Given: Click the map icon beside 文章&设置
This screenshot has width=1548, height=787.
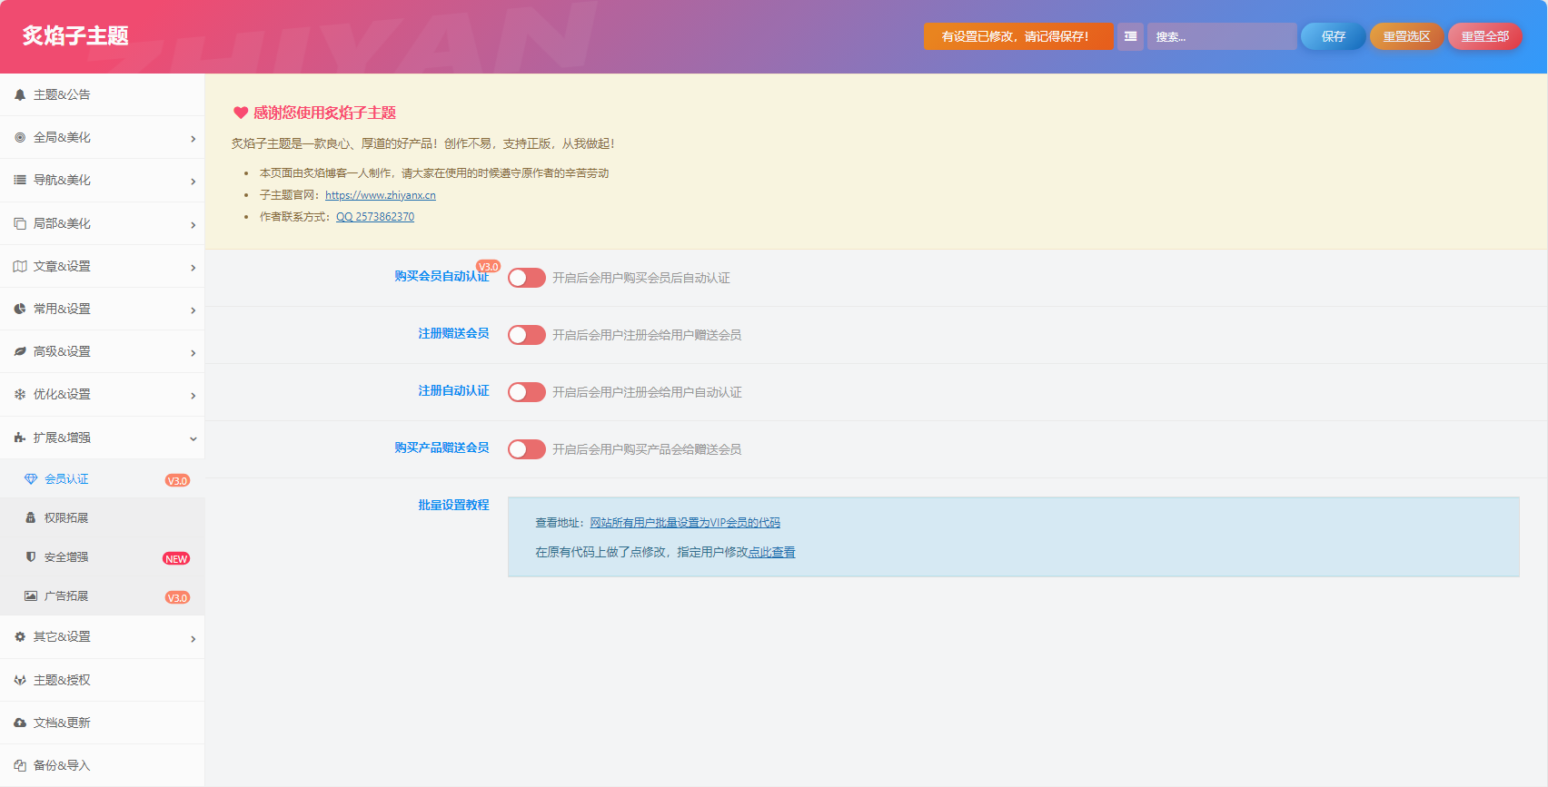Looking at the screenshot, I should point(20,266).
